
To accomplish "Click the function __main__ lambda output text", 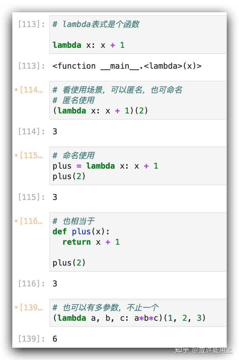I will [127, 66].
